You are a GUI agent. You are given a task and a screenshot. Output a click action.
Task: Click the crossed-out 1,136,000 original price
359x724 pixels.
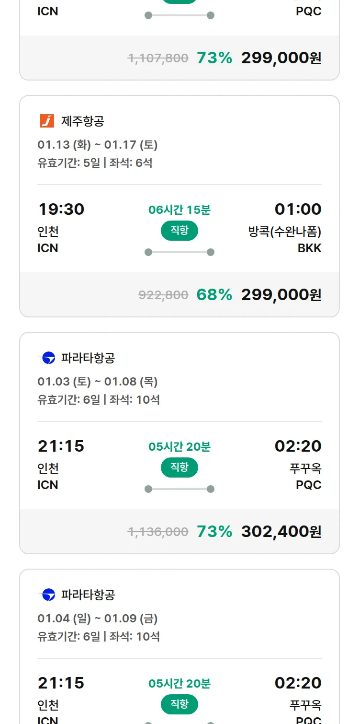[x=157, y=532]
